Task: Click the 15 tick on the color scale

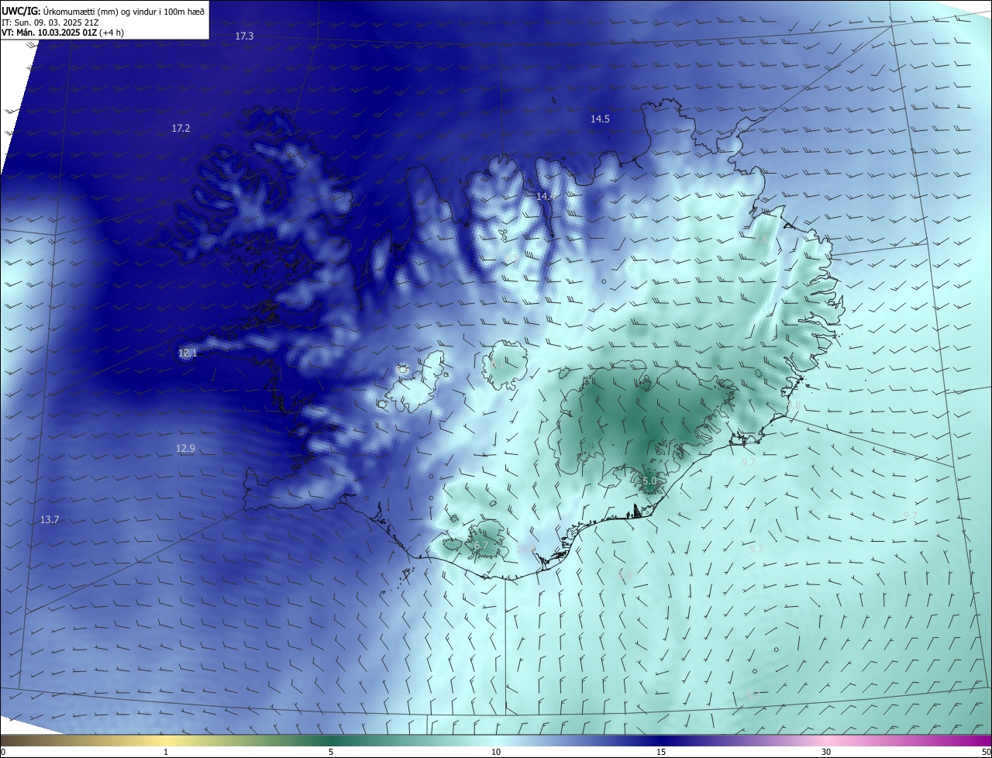Action: (x=661, y=752)
